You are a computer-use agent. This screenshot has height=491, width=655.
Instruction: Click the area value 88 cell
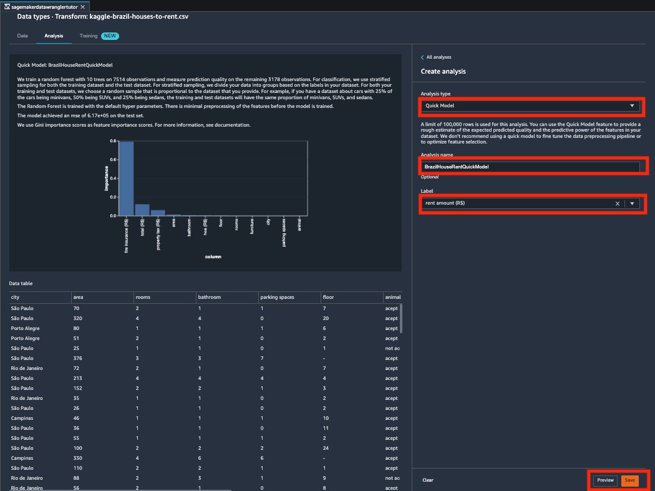(77, 479)
